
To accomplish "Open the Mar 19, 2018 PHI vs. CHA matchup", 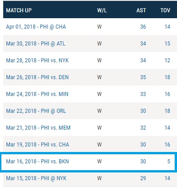I will (37, 145).
